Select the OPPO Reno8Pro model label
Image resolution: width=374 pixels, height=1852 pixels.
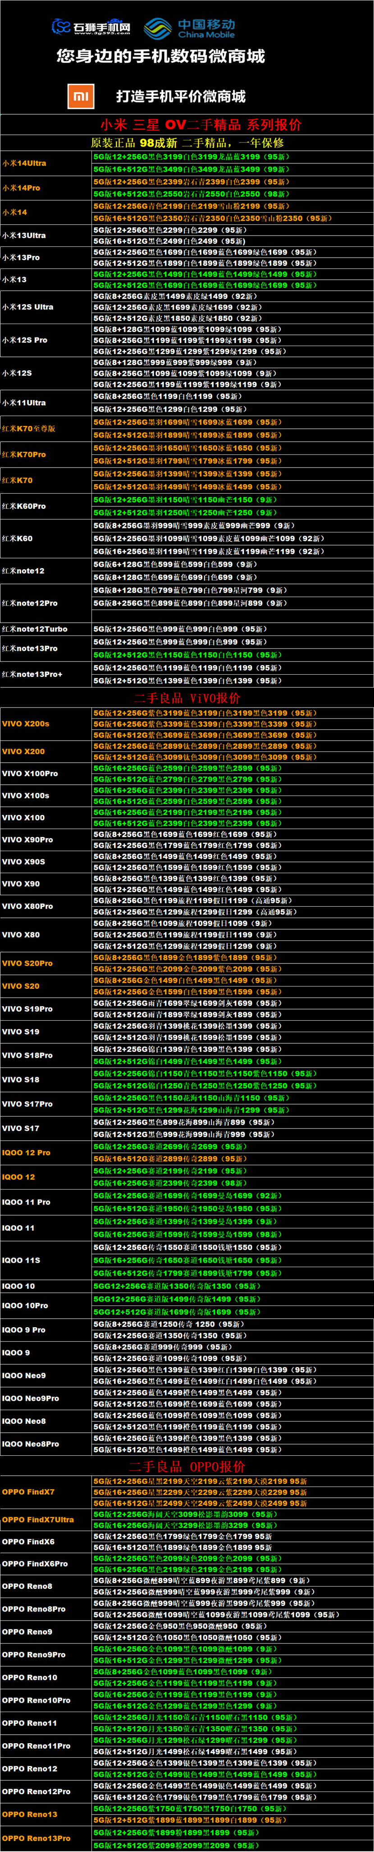[x=34, y=1609]
